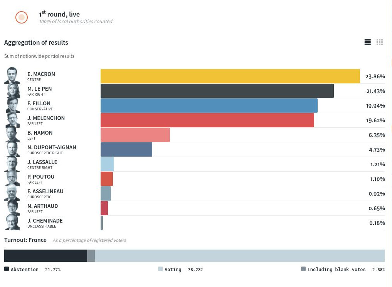The width and height of the screenshot is (392, 287).
Task: Click the 1st round, live heading
Action: [x=59, y=14]
